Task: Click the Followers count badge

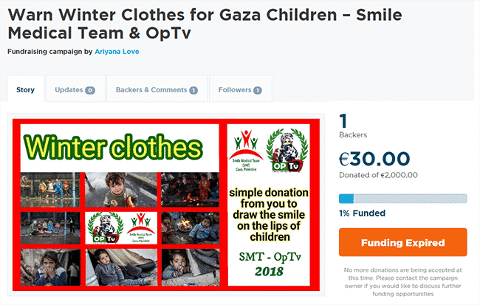Action: (258, 90)
